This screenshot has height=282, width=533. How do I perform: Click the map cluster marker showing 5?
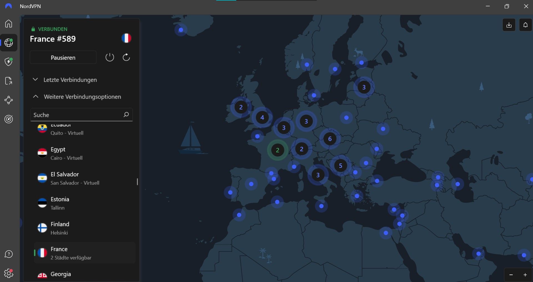coord(340,166)
